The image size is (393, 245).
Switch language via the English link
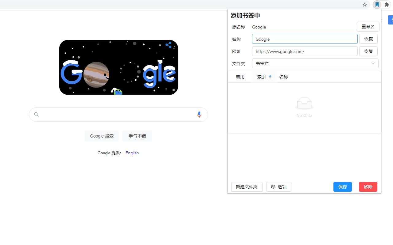click(132, 153)
